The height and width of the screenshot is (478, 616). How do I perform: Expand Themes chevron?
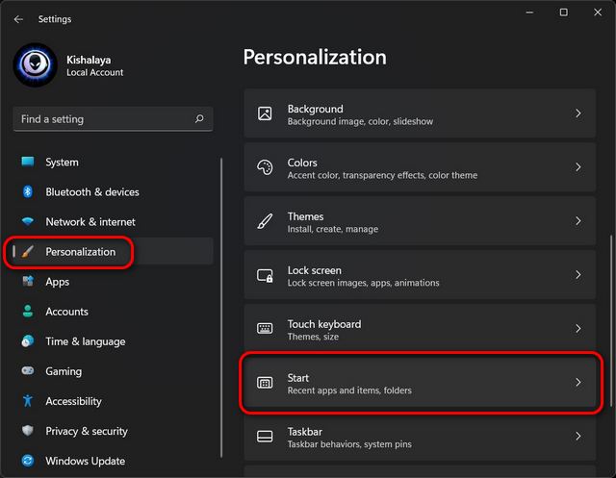pos(577,221)
